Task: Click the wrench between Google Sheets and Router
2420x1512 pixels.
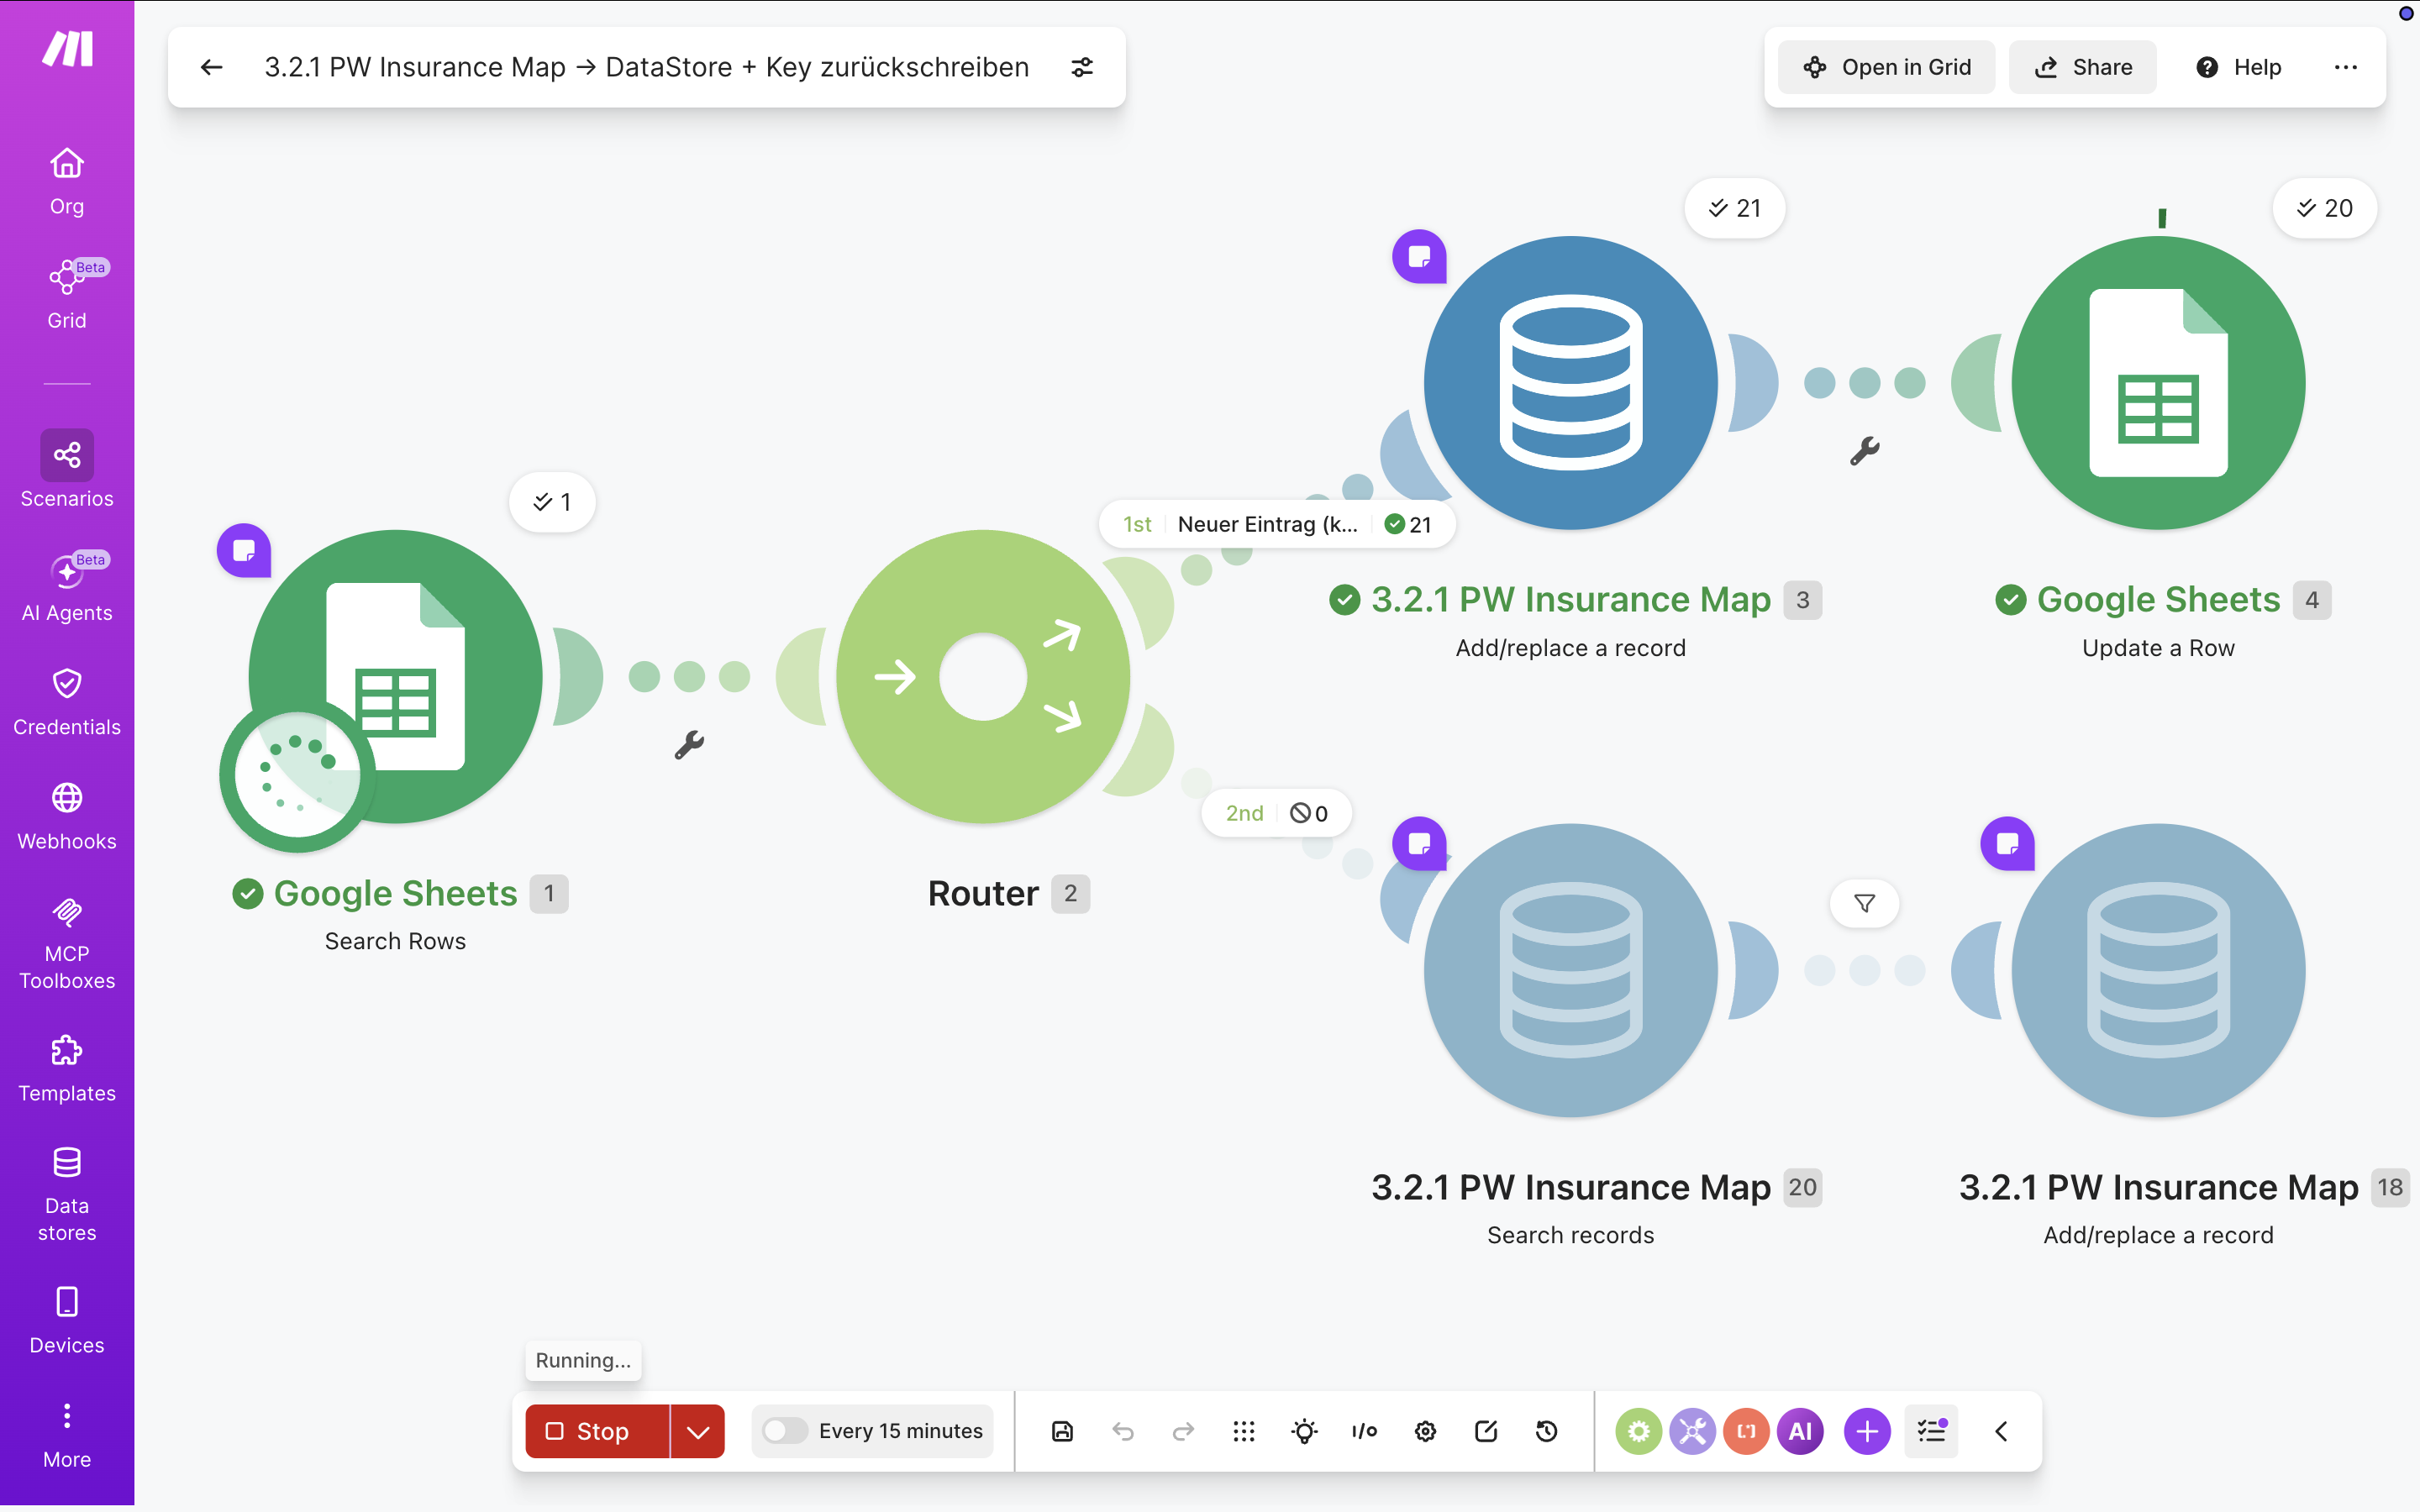Action: (x=689, y=745)
